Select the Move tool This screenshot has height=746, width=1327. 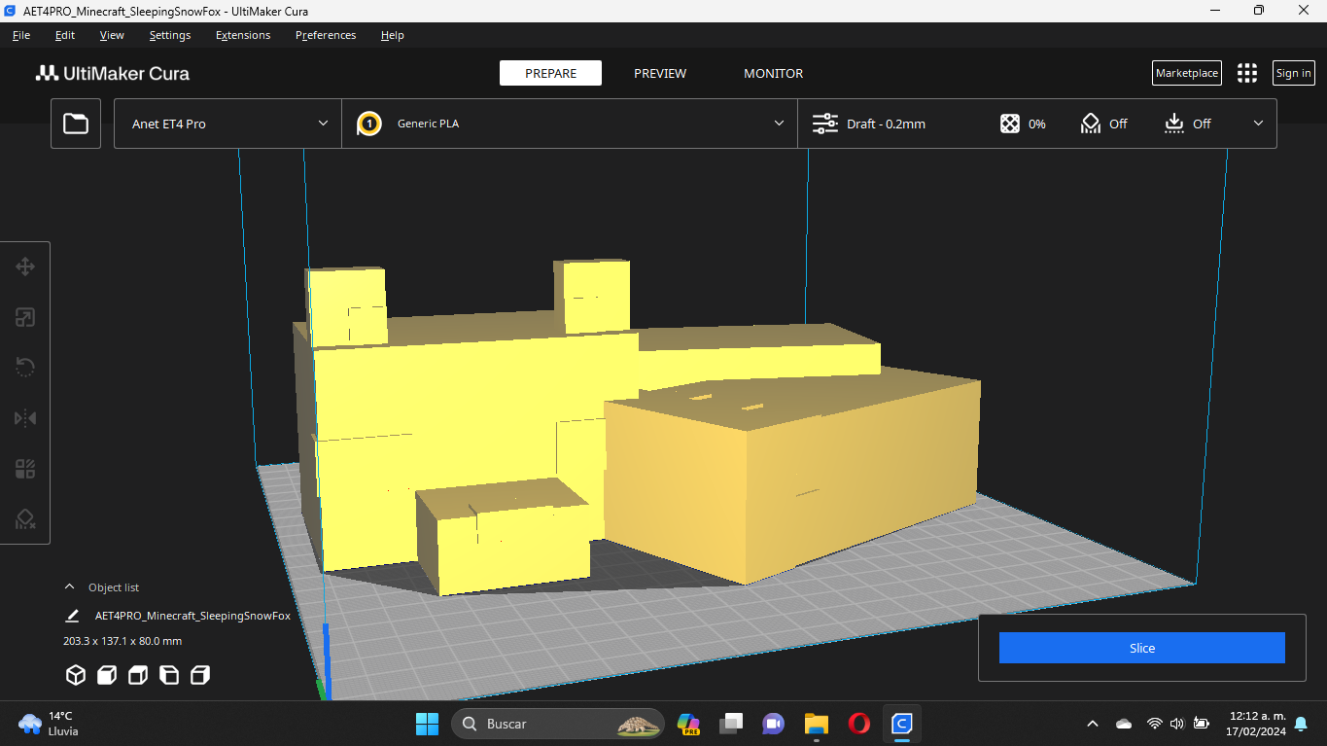[24, 266]
